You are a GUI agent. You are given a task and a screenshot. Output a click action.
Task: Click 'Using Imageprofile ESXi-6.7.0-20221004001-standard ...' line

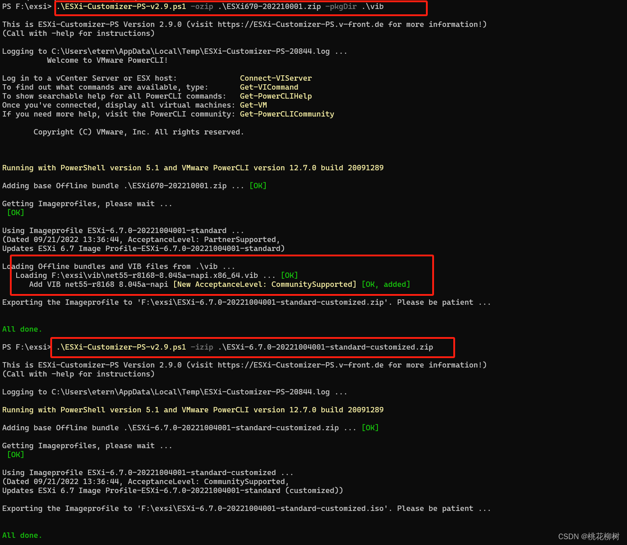coord(123,231)
